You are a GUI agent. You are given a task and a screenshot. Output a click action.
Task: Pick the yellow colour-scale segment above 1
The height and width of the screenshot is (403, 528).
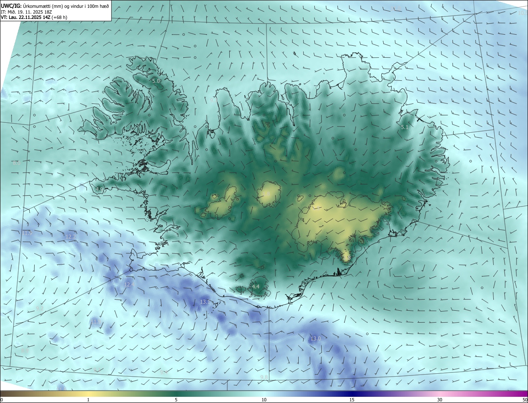(88, 394)
